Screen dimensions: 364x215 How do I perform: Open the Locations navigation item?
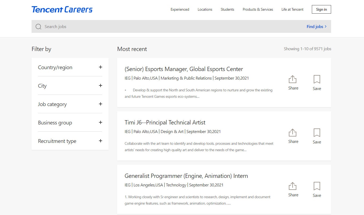point(205,10)
